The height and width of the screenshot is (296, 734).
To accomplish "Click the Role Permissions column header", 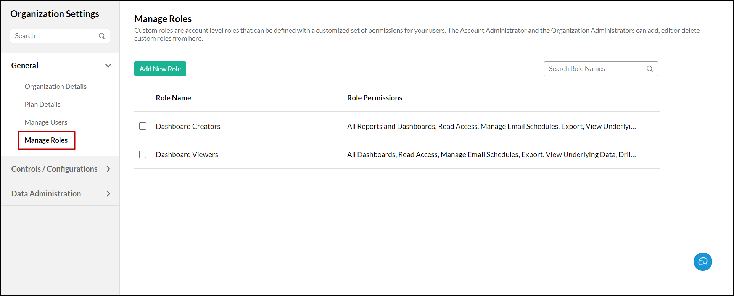I will pyautogui.click(x=375, y=98).
